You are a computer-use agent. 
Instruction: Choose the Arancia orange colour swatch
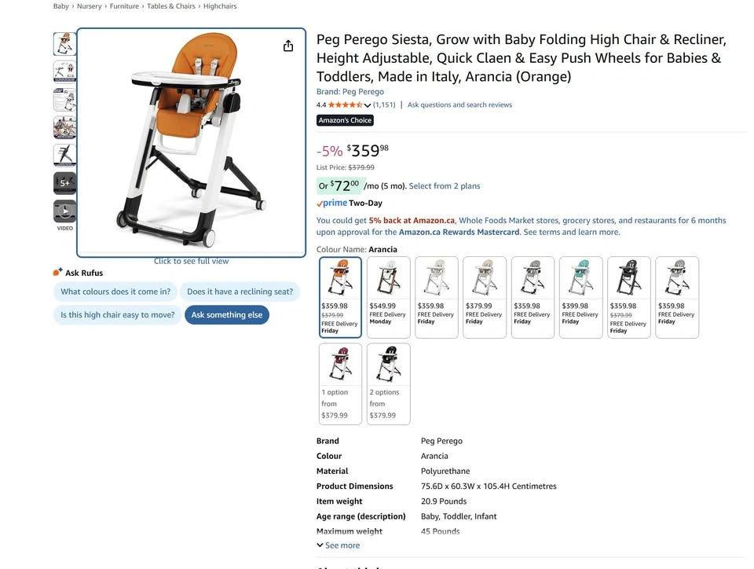point(340,297)
